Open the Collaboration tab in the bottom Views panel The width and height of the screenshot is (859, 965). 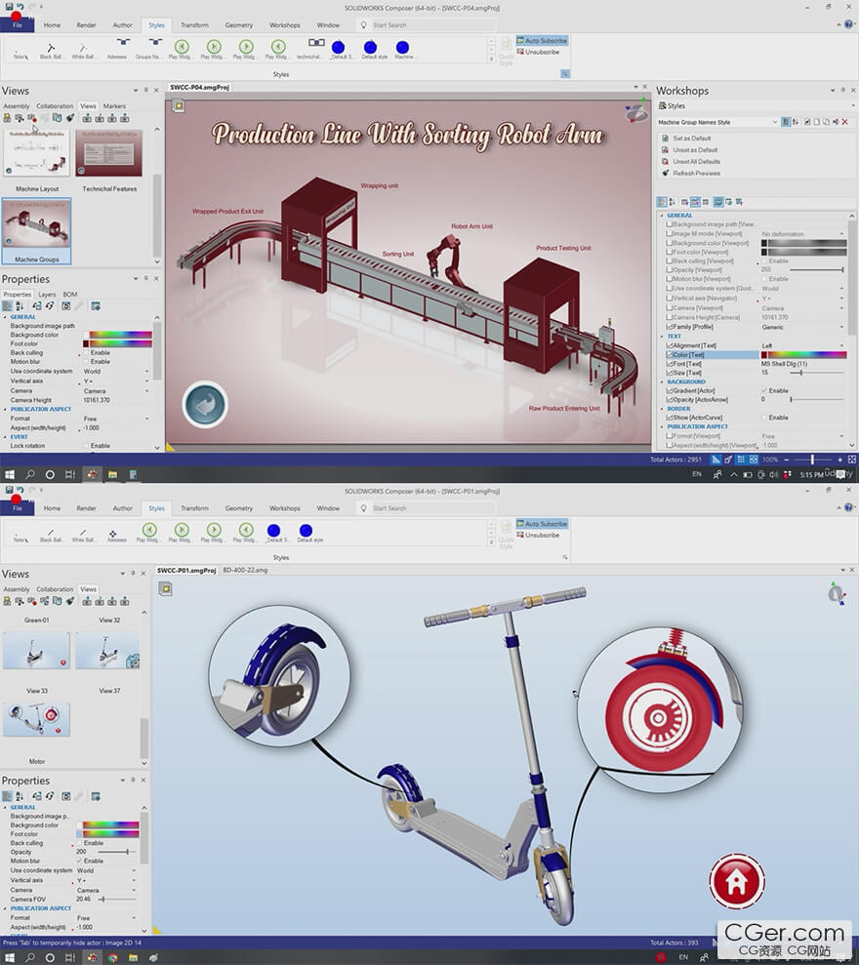click(x=55, y=589)
